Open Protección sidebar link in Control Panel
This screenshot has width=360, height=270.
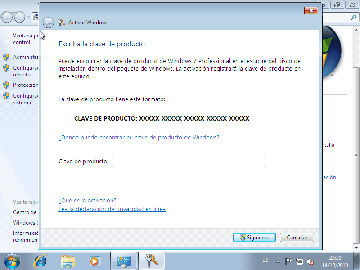(26, 85)
